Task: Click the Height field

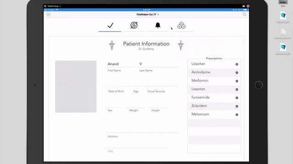Action: point(157,104)
